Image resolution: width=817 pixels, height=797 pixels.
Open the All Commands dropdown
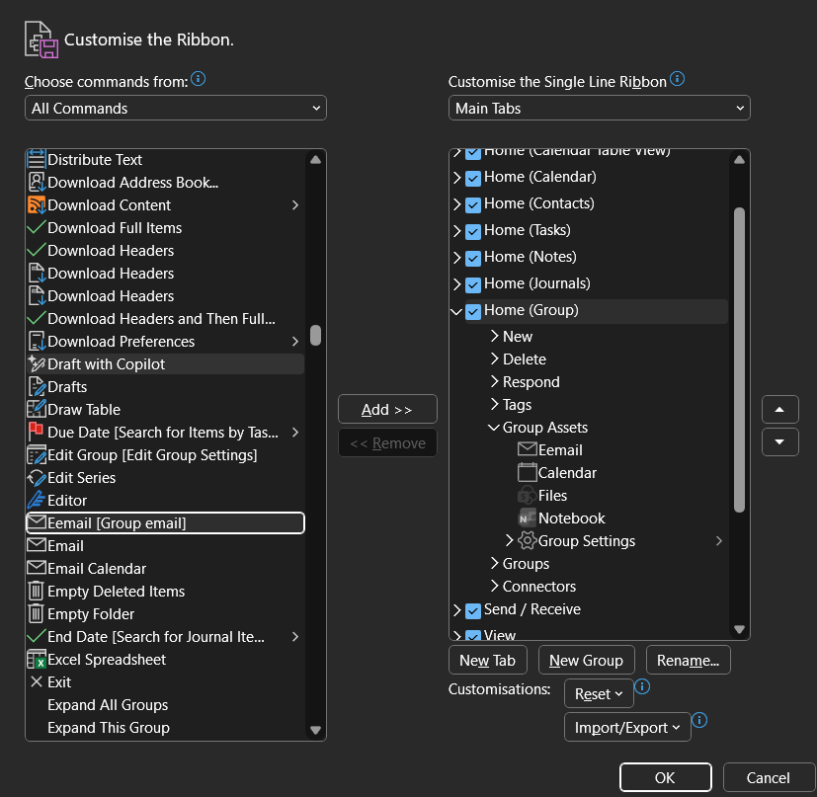click(x=176, y=108)
